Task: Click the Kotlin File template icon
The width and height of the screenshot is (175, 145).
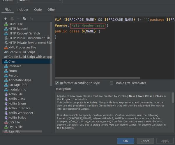Action: tap(6, 94)
